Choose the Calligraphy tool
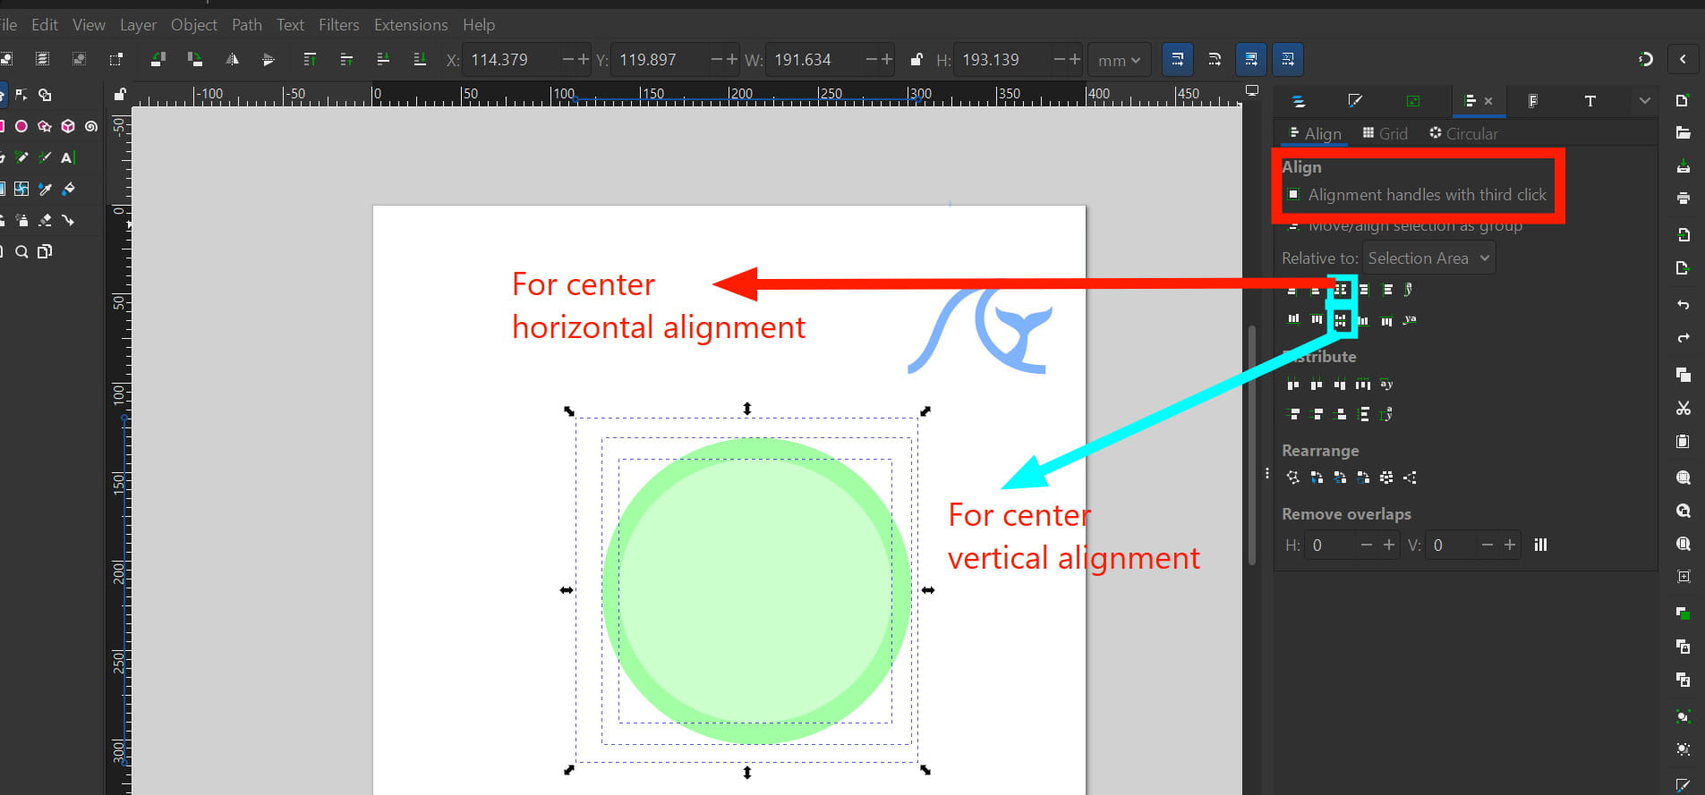This screenshot has height=795, width=1705. click(45, 157)
